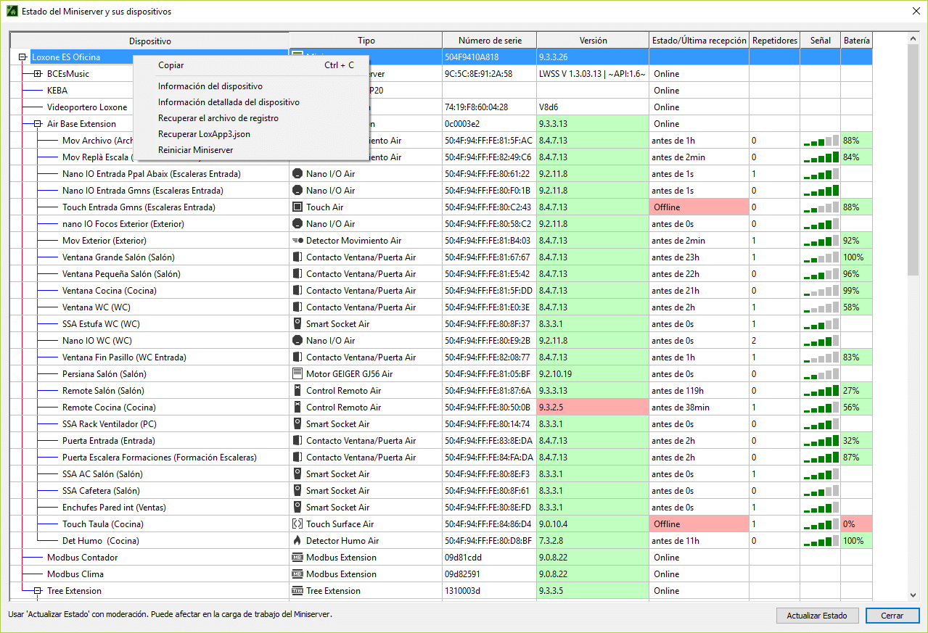Viewport: 928px width, 633px height.
Task: Click the Touch Air device type icon
Action: (297, 207)
